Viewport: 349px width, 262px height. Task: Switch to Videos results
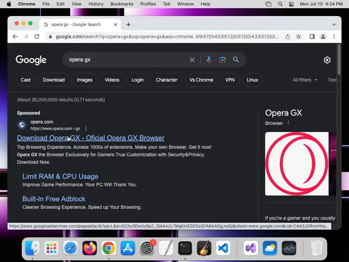click(x=112, y=80)
